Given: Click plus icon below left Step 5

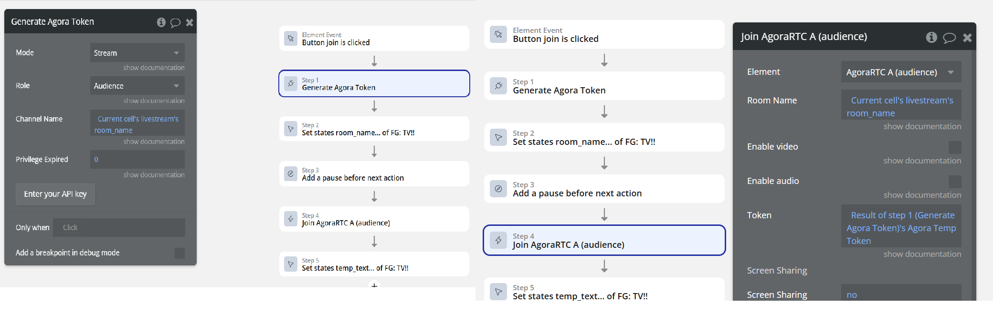Looking at the screenshot, I should coord(374,285).
